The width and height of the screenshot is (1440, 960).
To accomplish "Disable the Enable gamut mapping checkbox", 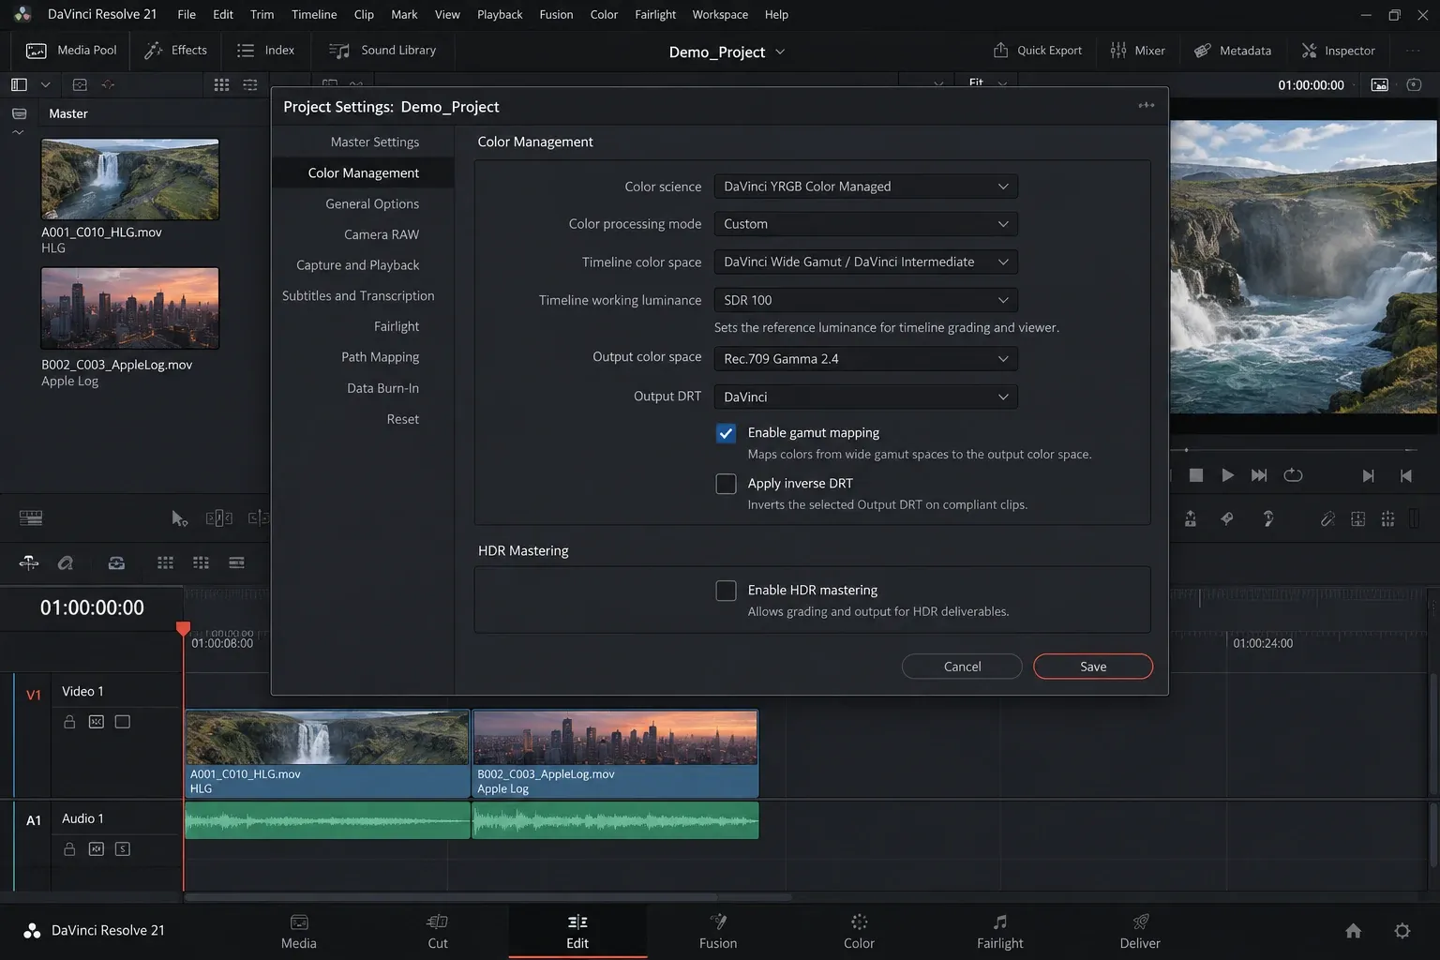I will 726,433.
